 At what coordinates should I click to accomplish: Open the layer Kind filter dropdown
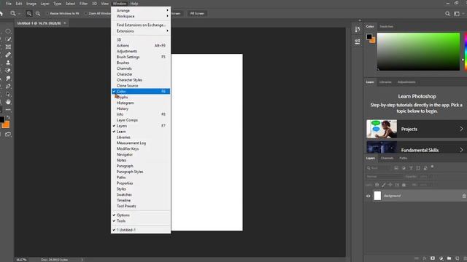pos(378,168)
